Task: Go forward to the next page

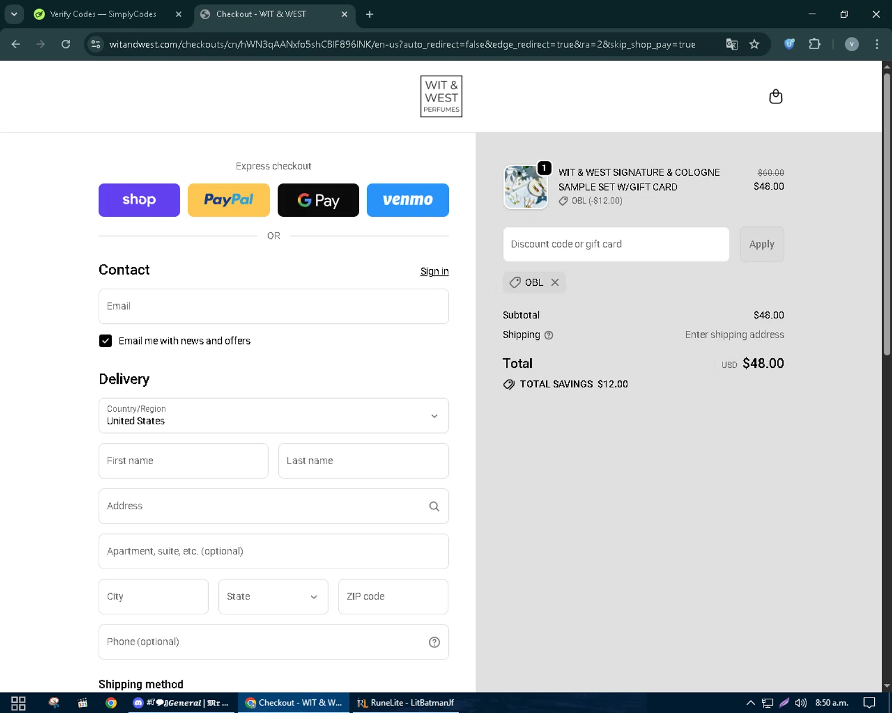Action: click(x=40, y=44)
